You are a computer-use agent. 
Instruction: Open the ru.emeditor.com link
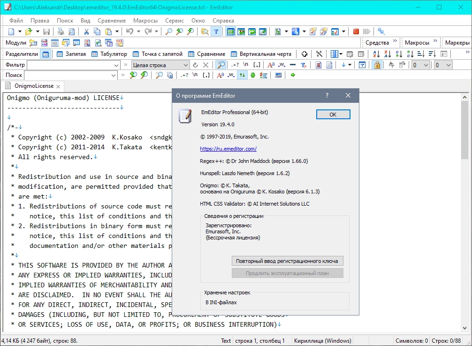(x=228, y=149)
